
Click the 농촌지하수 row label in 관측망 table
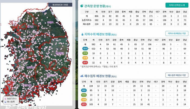87,20
